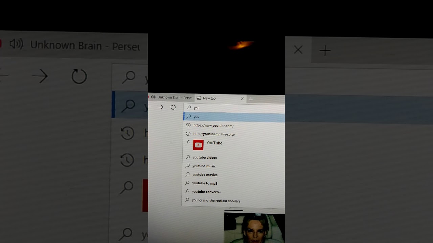Click the address bar containing 'you'

(x=234, y=108)
